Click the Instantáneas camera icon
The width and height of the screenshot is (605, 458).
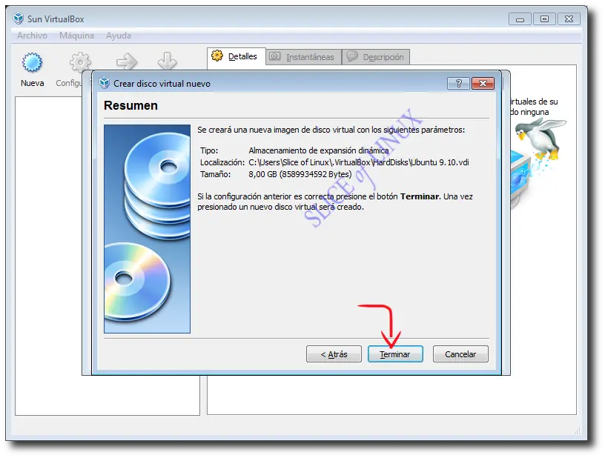pyautogui.click(x=275, y=56)
